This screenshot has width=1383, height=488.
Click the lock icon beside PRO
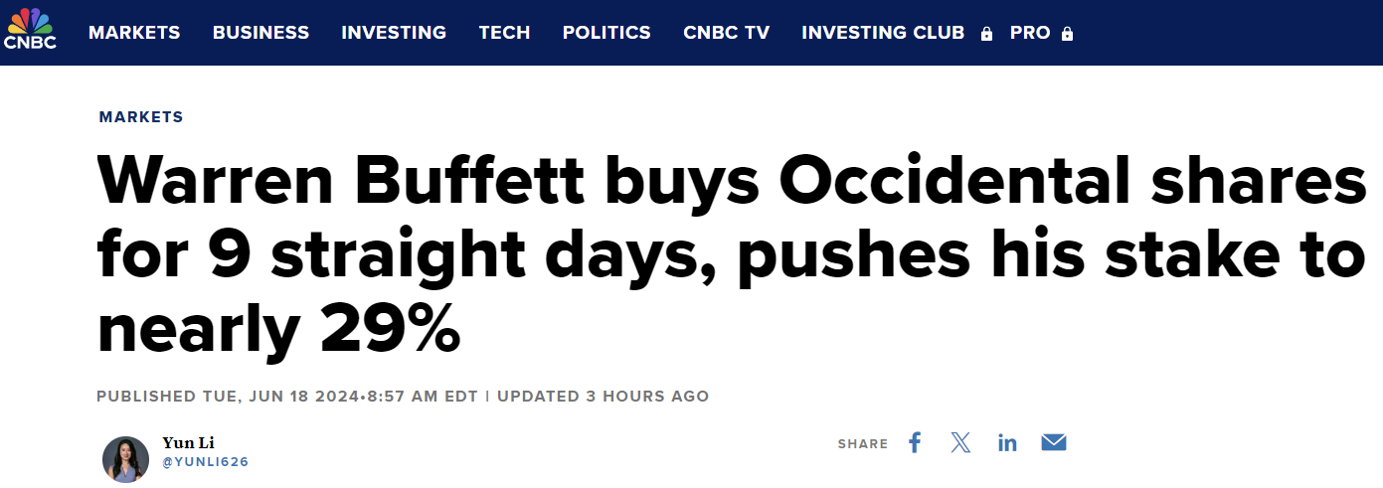1067,34
